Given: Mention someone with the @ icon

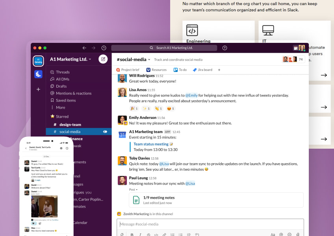Looking at the screenshot, I should pos(281,234).
